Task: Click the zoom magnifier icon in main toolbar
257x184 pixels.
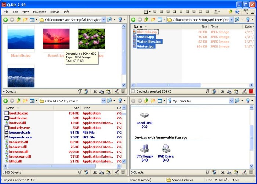Action: coord(246,11)
